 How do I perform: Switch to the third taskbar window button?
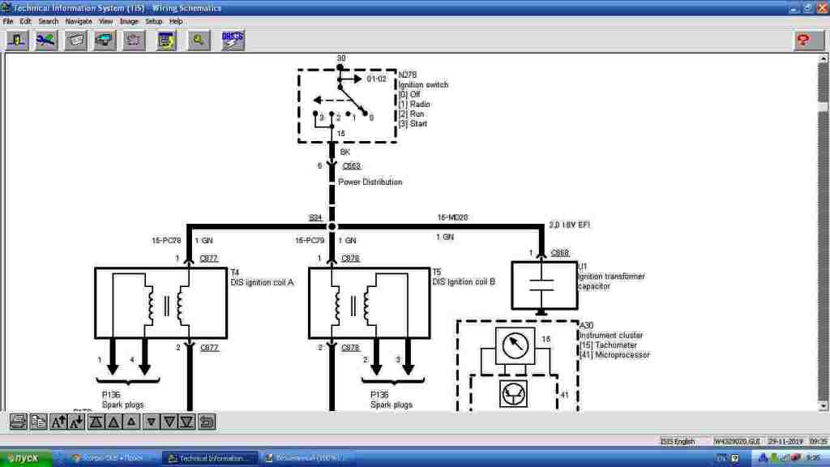307,458
